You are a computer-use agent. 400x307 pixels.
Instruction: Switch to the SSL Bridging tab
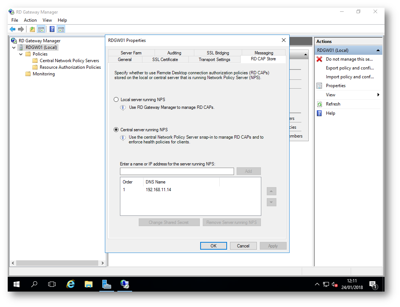[x=218, y=53]
